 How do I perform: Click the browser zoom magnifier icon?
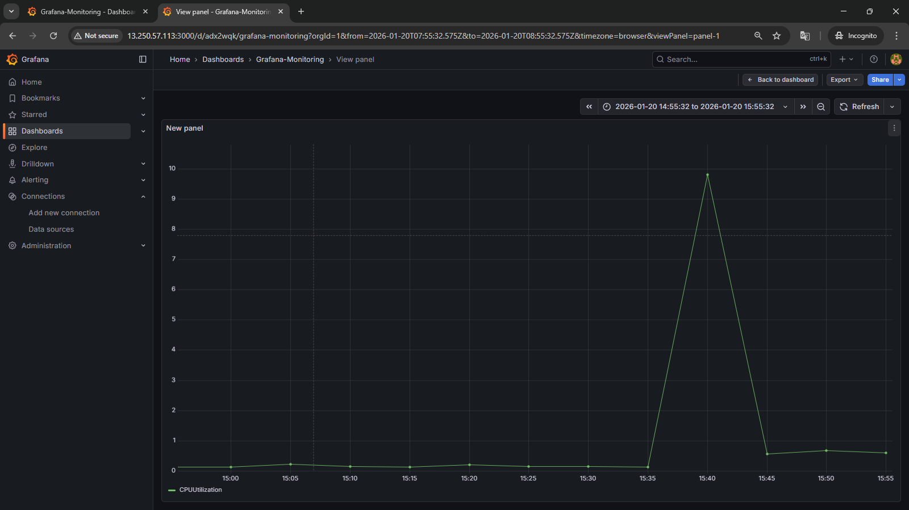pos(758,36)
